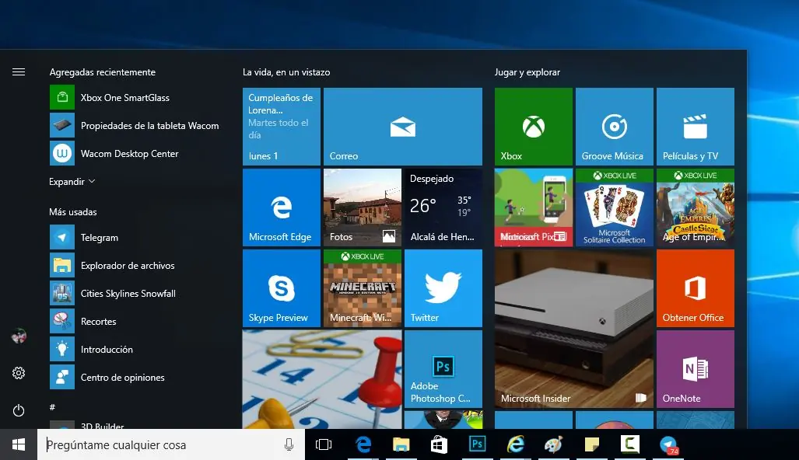Open the power options button
Viewport: 799px width, 460px height.
click(x=19, y=410)
